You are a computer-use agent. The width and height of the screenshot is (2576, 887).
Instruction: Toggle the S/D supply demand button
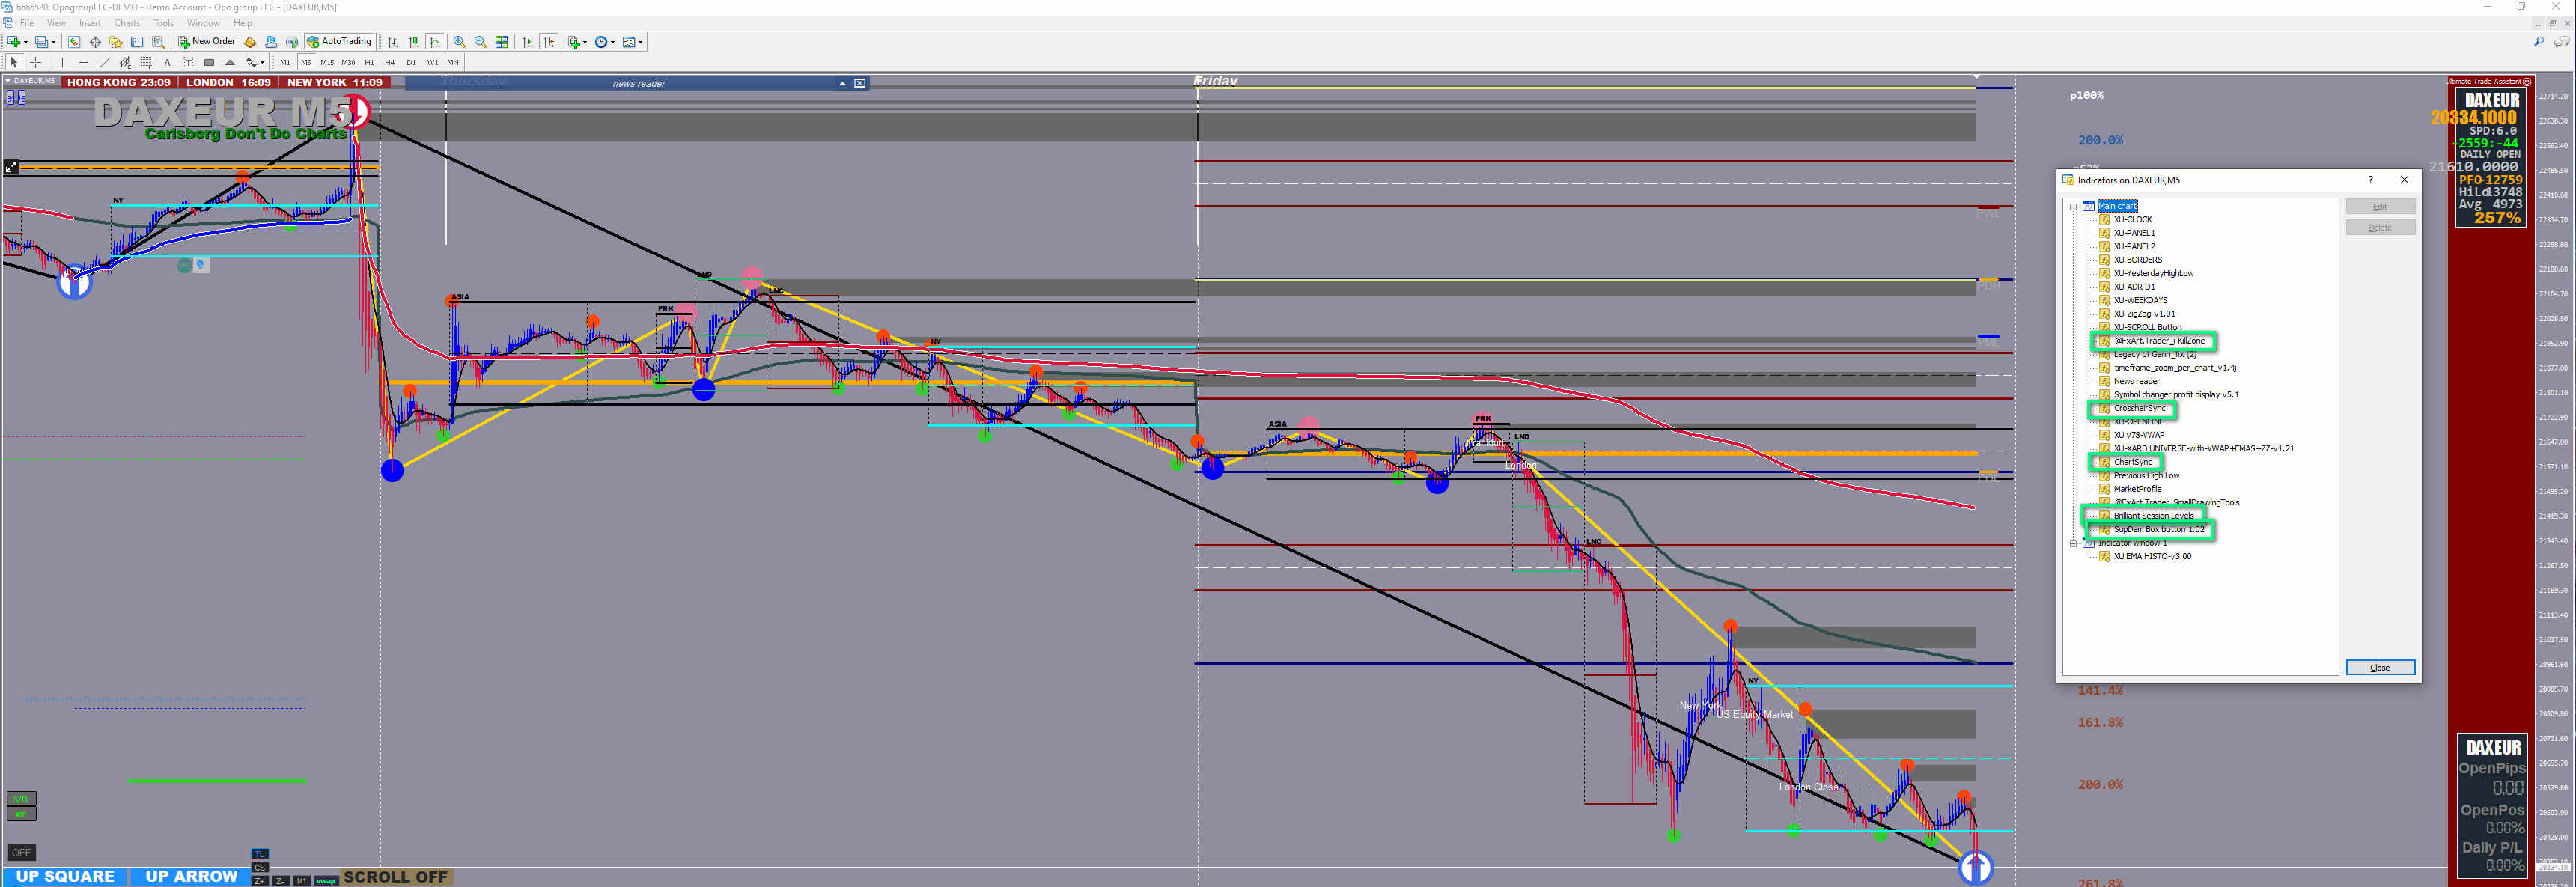click(x=21, y=799)
